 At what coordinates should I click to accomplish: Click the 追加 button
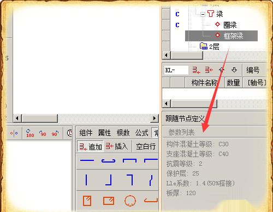click(91, 146)
